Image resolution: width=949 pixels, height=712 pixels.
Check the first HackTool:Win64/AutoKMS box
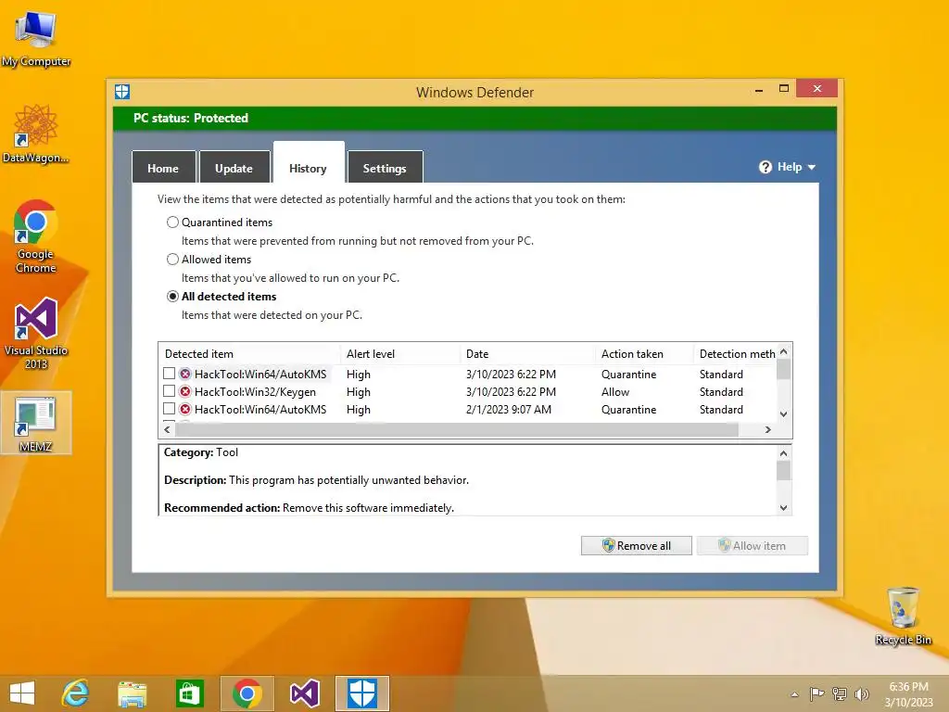click(x=170, y=374)
